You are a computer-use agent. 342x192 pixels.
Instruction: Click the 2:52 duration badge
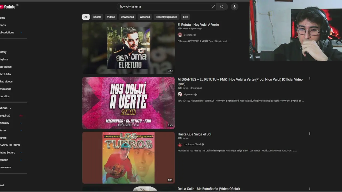pos(170,71)
